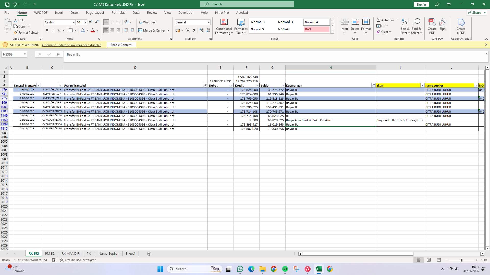The height and width of the screenshot is (275, 490).
Task: Select the Bad cell style
Action: pos(316,29)
